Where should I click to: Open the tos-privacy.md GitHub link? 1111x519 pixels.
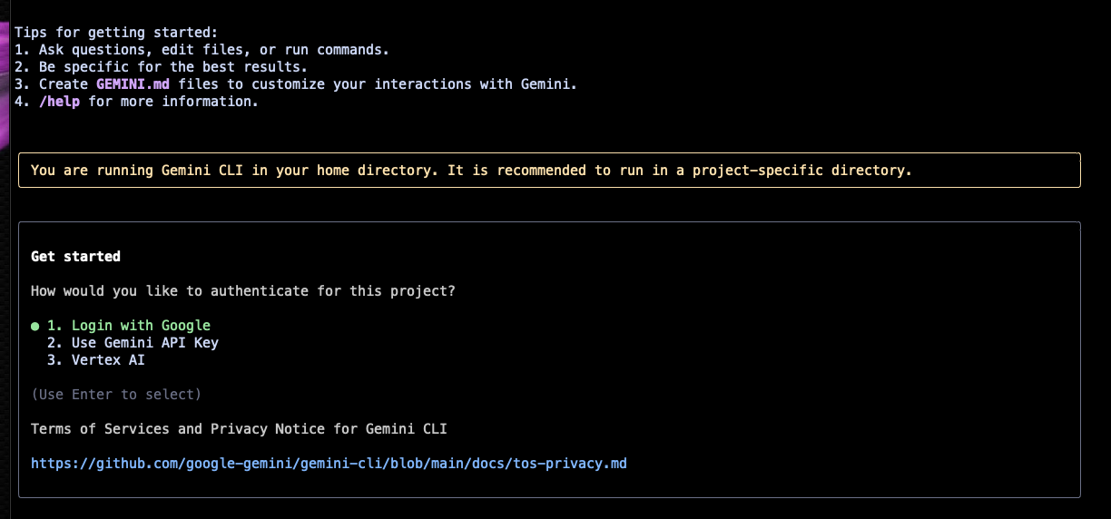click(x=329, y=464)
